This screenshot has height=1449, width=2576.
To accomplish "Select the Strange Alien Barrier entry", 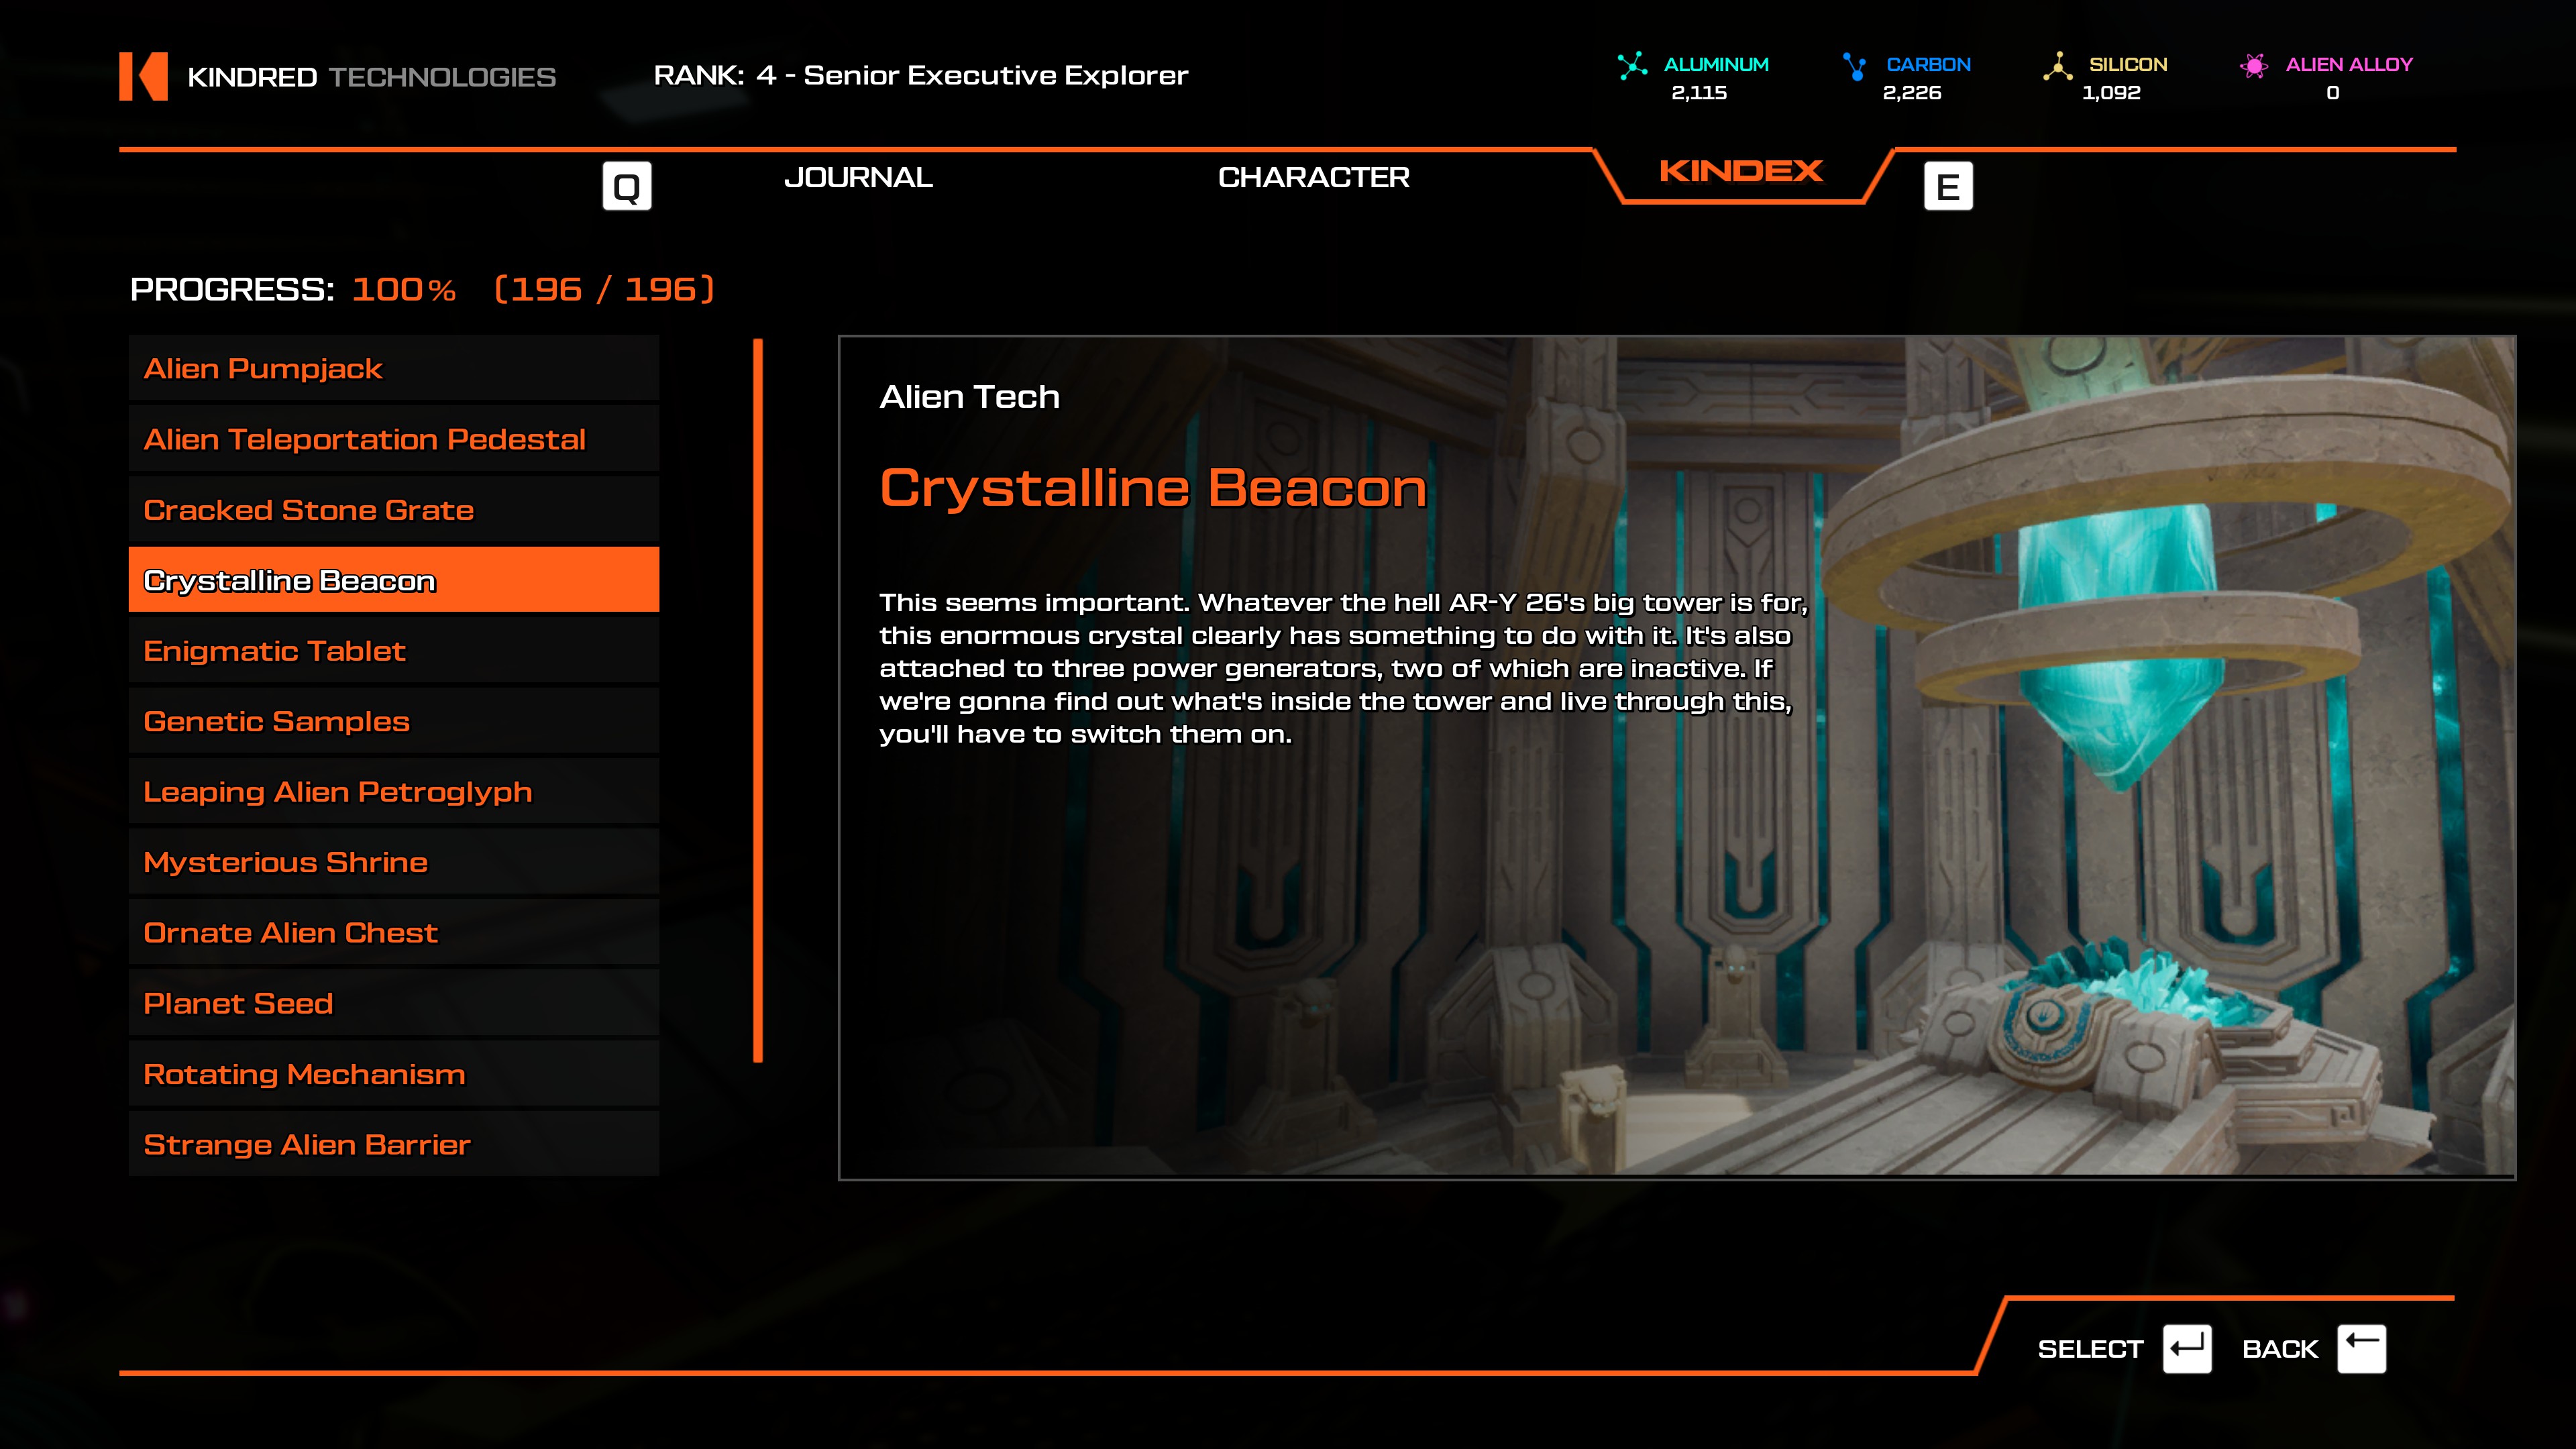I will (393, 1144).
